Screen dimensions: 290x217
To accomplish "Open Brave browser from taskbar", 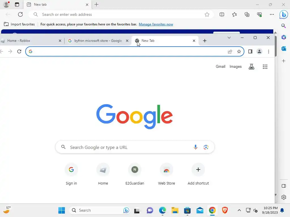I will tap(225, 210).
